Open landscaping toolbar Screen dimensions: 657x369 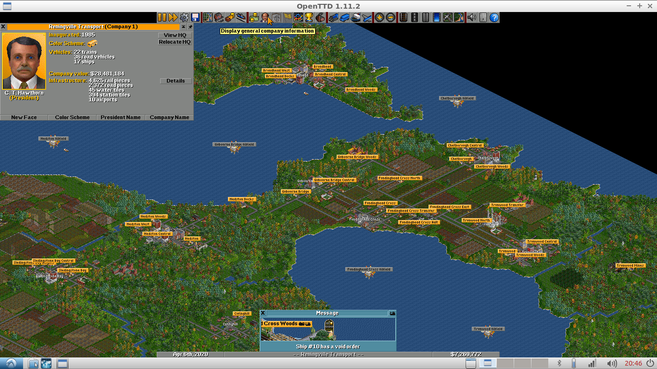pos(458,17)
